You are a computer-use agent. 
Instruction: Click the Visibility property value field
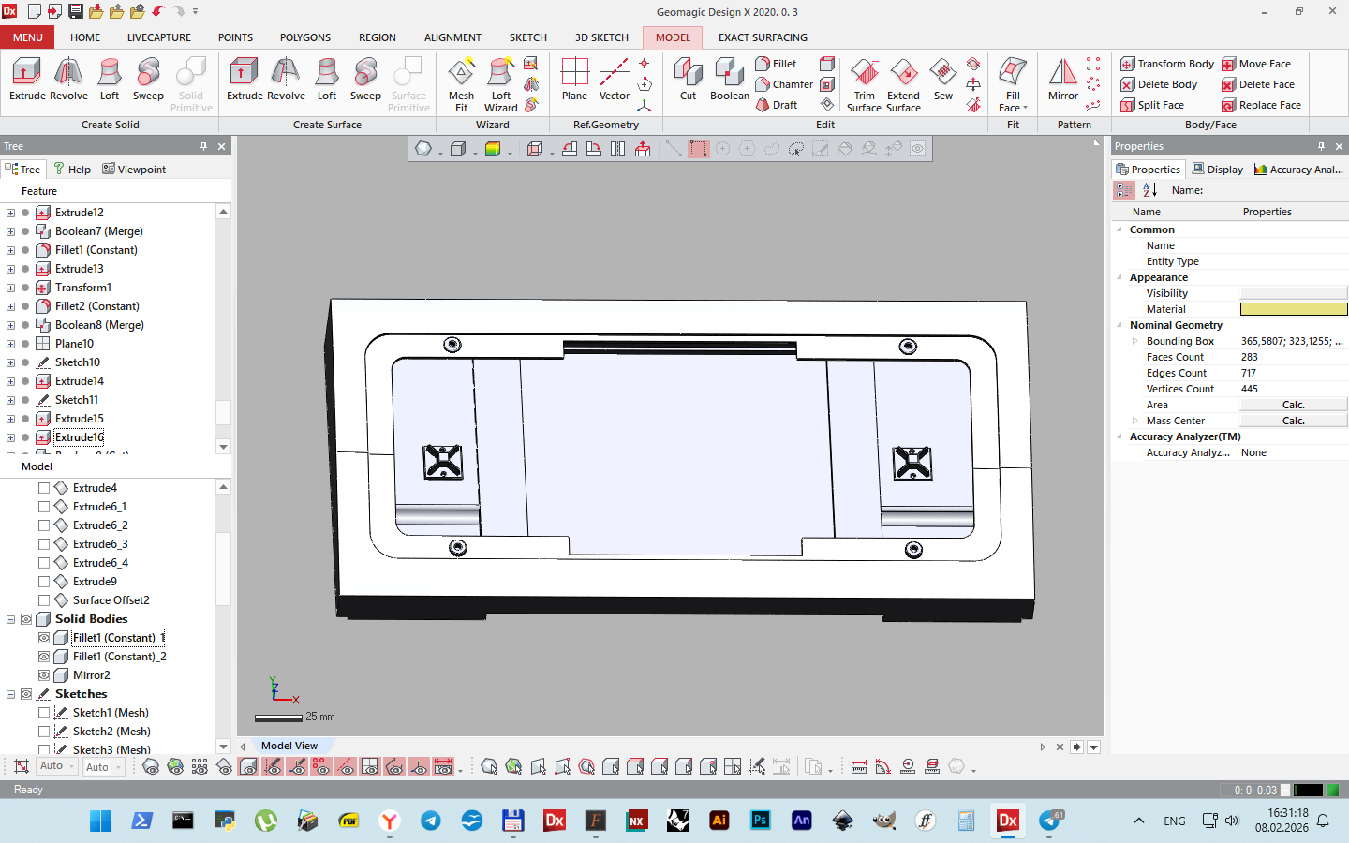click(1293, 293)
